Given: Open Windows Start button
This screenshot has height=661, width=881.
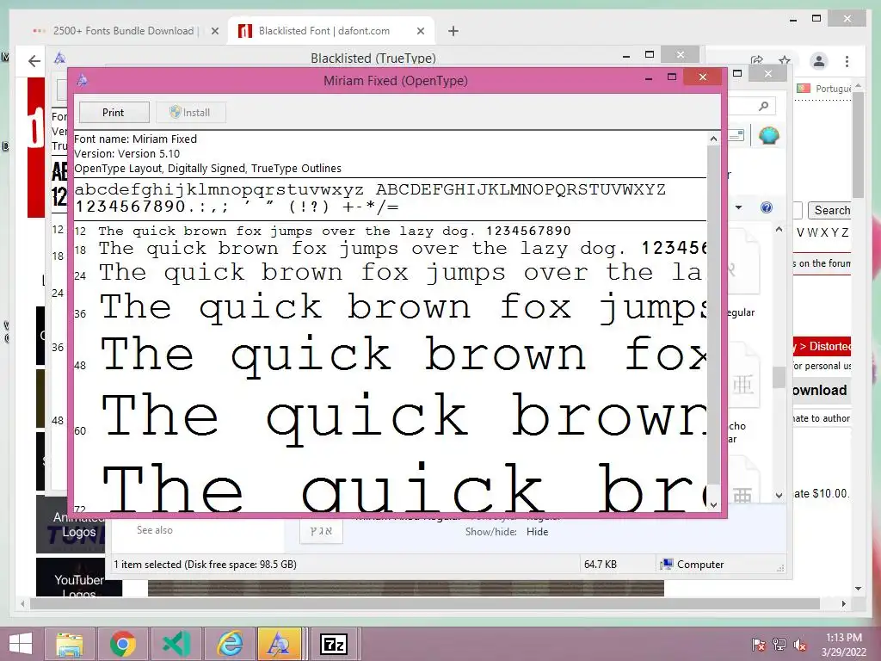Looking at the screenshot, I should coord(21,644).
